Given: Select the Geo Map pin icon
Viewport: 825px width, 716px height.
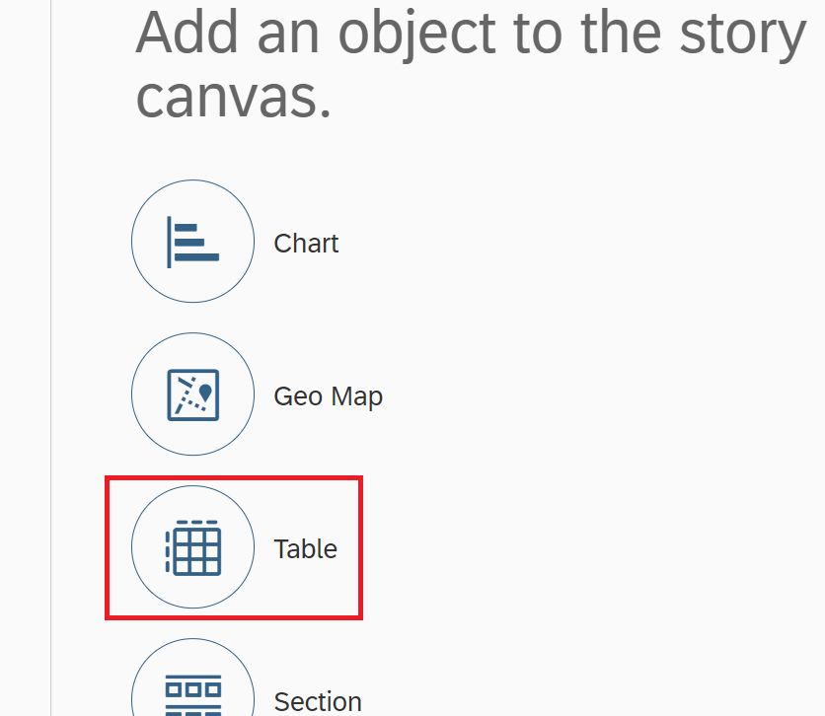Looking at the screenshot, I should click(193, 394).
